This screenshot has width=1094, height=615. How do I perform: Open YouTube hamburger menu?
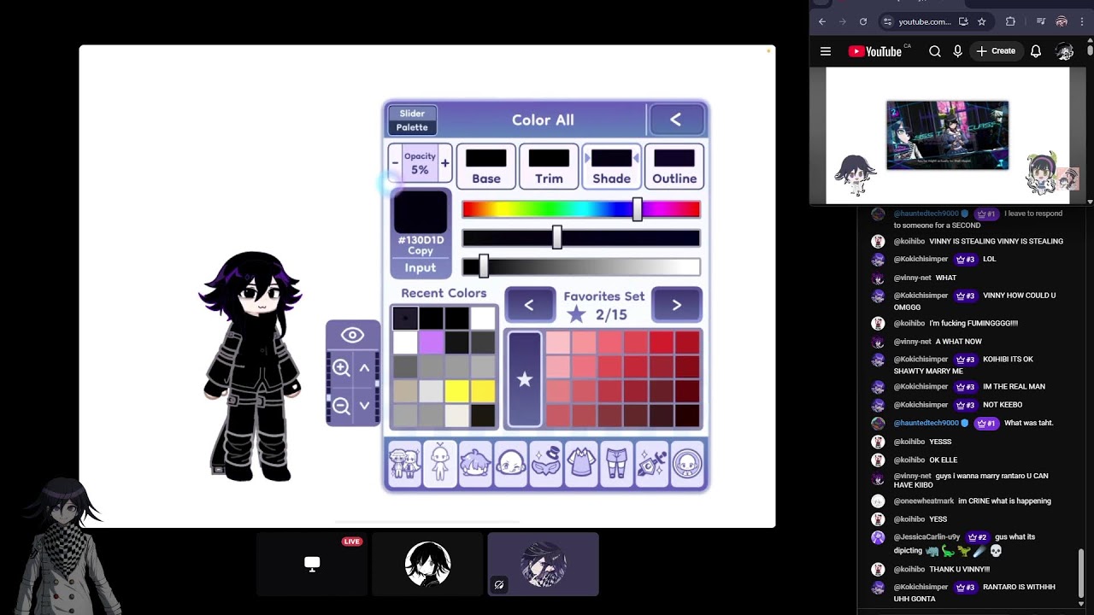(x=826, y=51)
